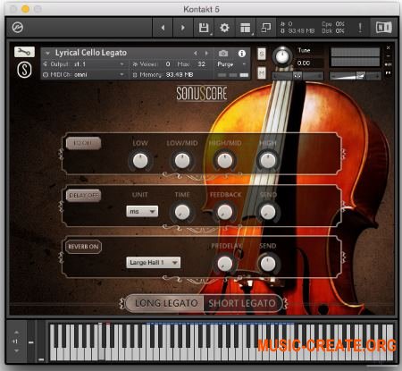Screen dimensions: 402x371
Task: Click the EQ LOW/MID knob
Action: point(182,161)
